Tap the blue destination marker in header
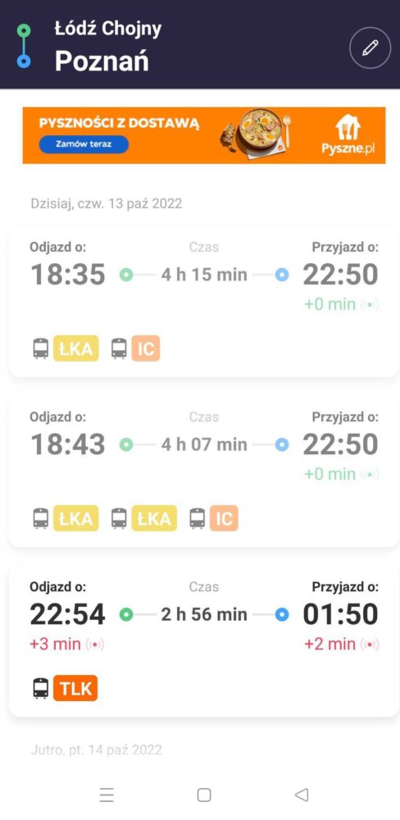The width and height of the screenshot is (400, 820). point(24,61)
